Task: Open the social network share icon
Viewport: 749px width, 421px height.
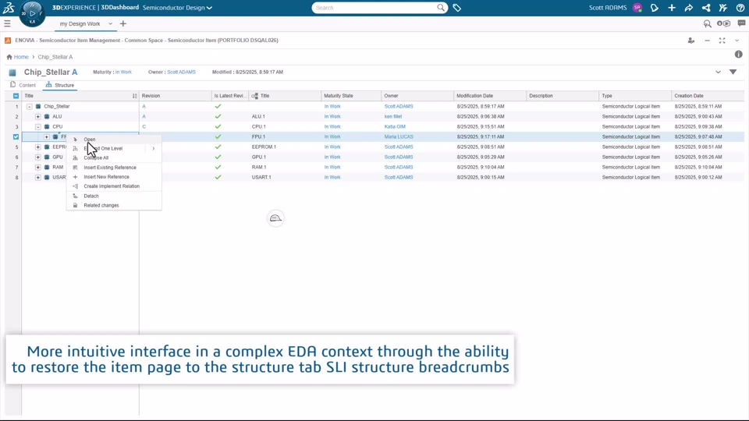Action: (x=706, y=8)
